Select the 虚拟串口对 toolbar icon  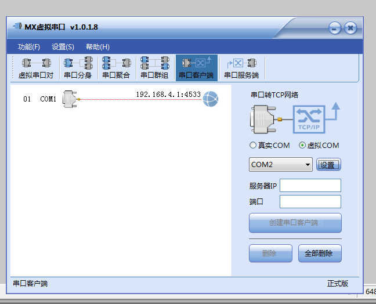pyautogui.click(x=36, y=68)
